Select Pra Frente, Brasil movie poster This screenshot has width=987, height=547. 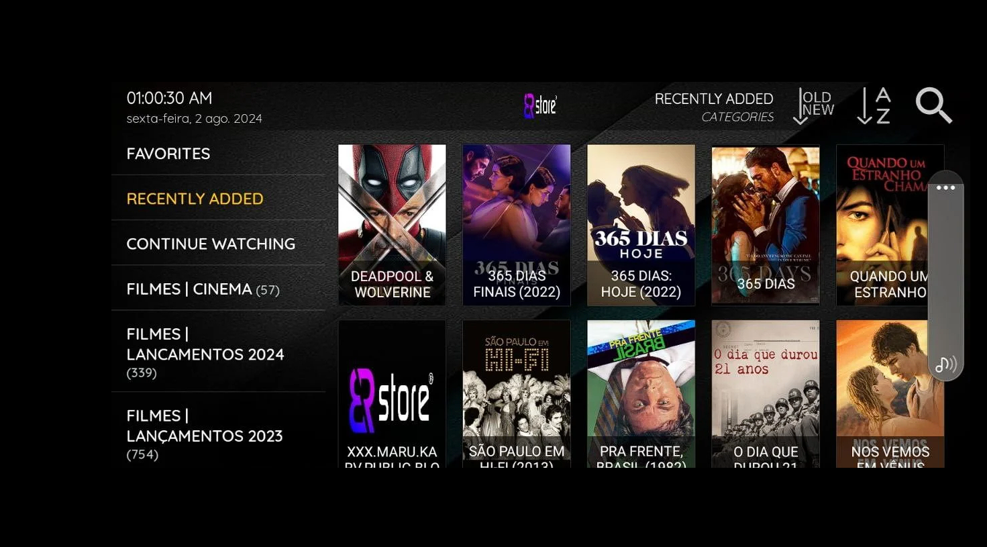pos(641,393)
